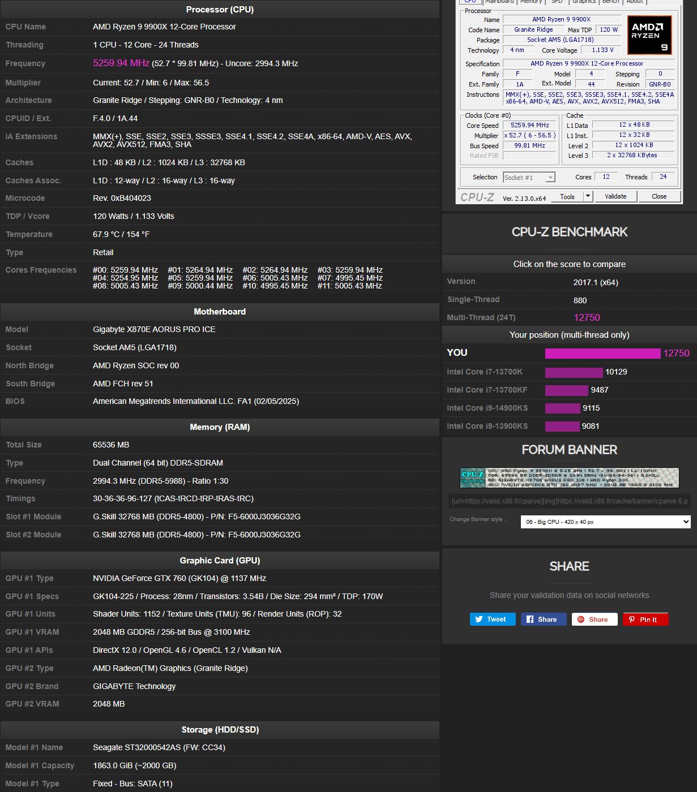Select memory frequency 2994.3 MHz (DDR5-5988)

(x=161, y=481)
